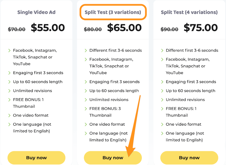Click chevron beside Engaging first 3 seconds, right plan
Screen dimensions: 226x165
coord(162,82)
